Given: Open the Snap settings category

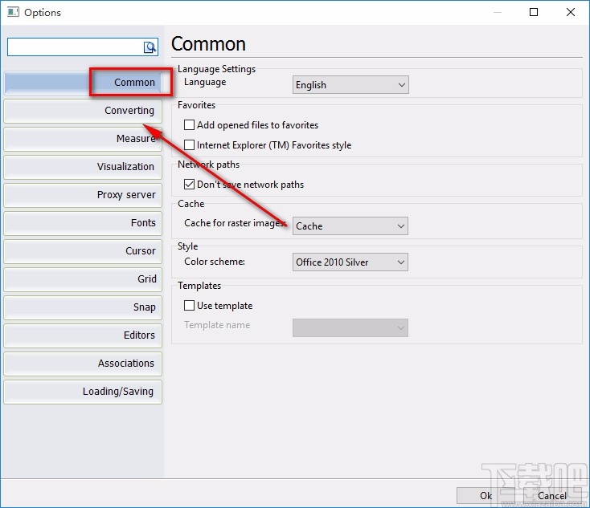Looking at the screenshot, I should 83,307.
